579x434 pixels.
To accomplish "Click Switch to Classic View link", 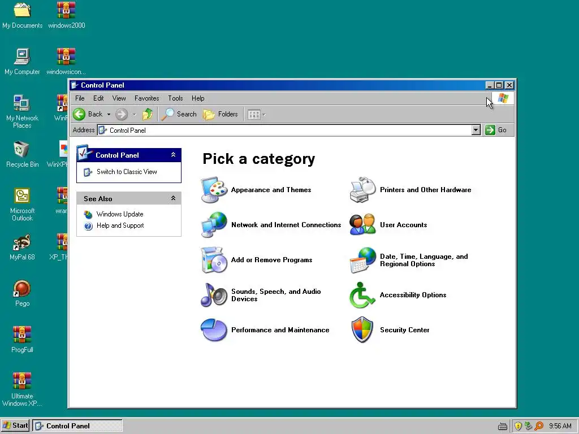I will (x=127, y=172).
